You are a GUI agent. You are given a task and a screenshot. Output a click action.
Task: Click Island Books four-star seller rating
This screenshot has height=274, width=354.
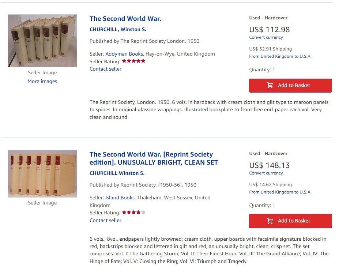tap(133, 212)
